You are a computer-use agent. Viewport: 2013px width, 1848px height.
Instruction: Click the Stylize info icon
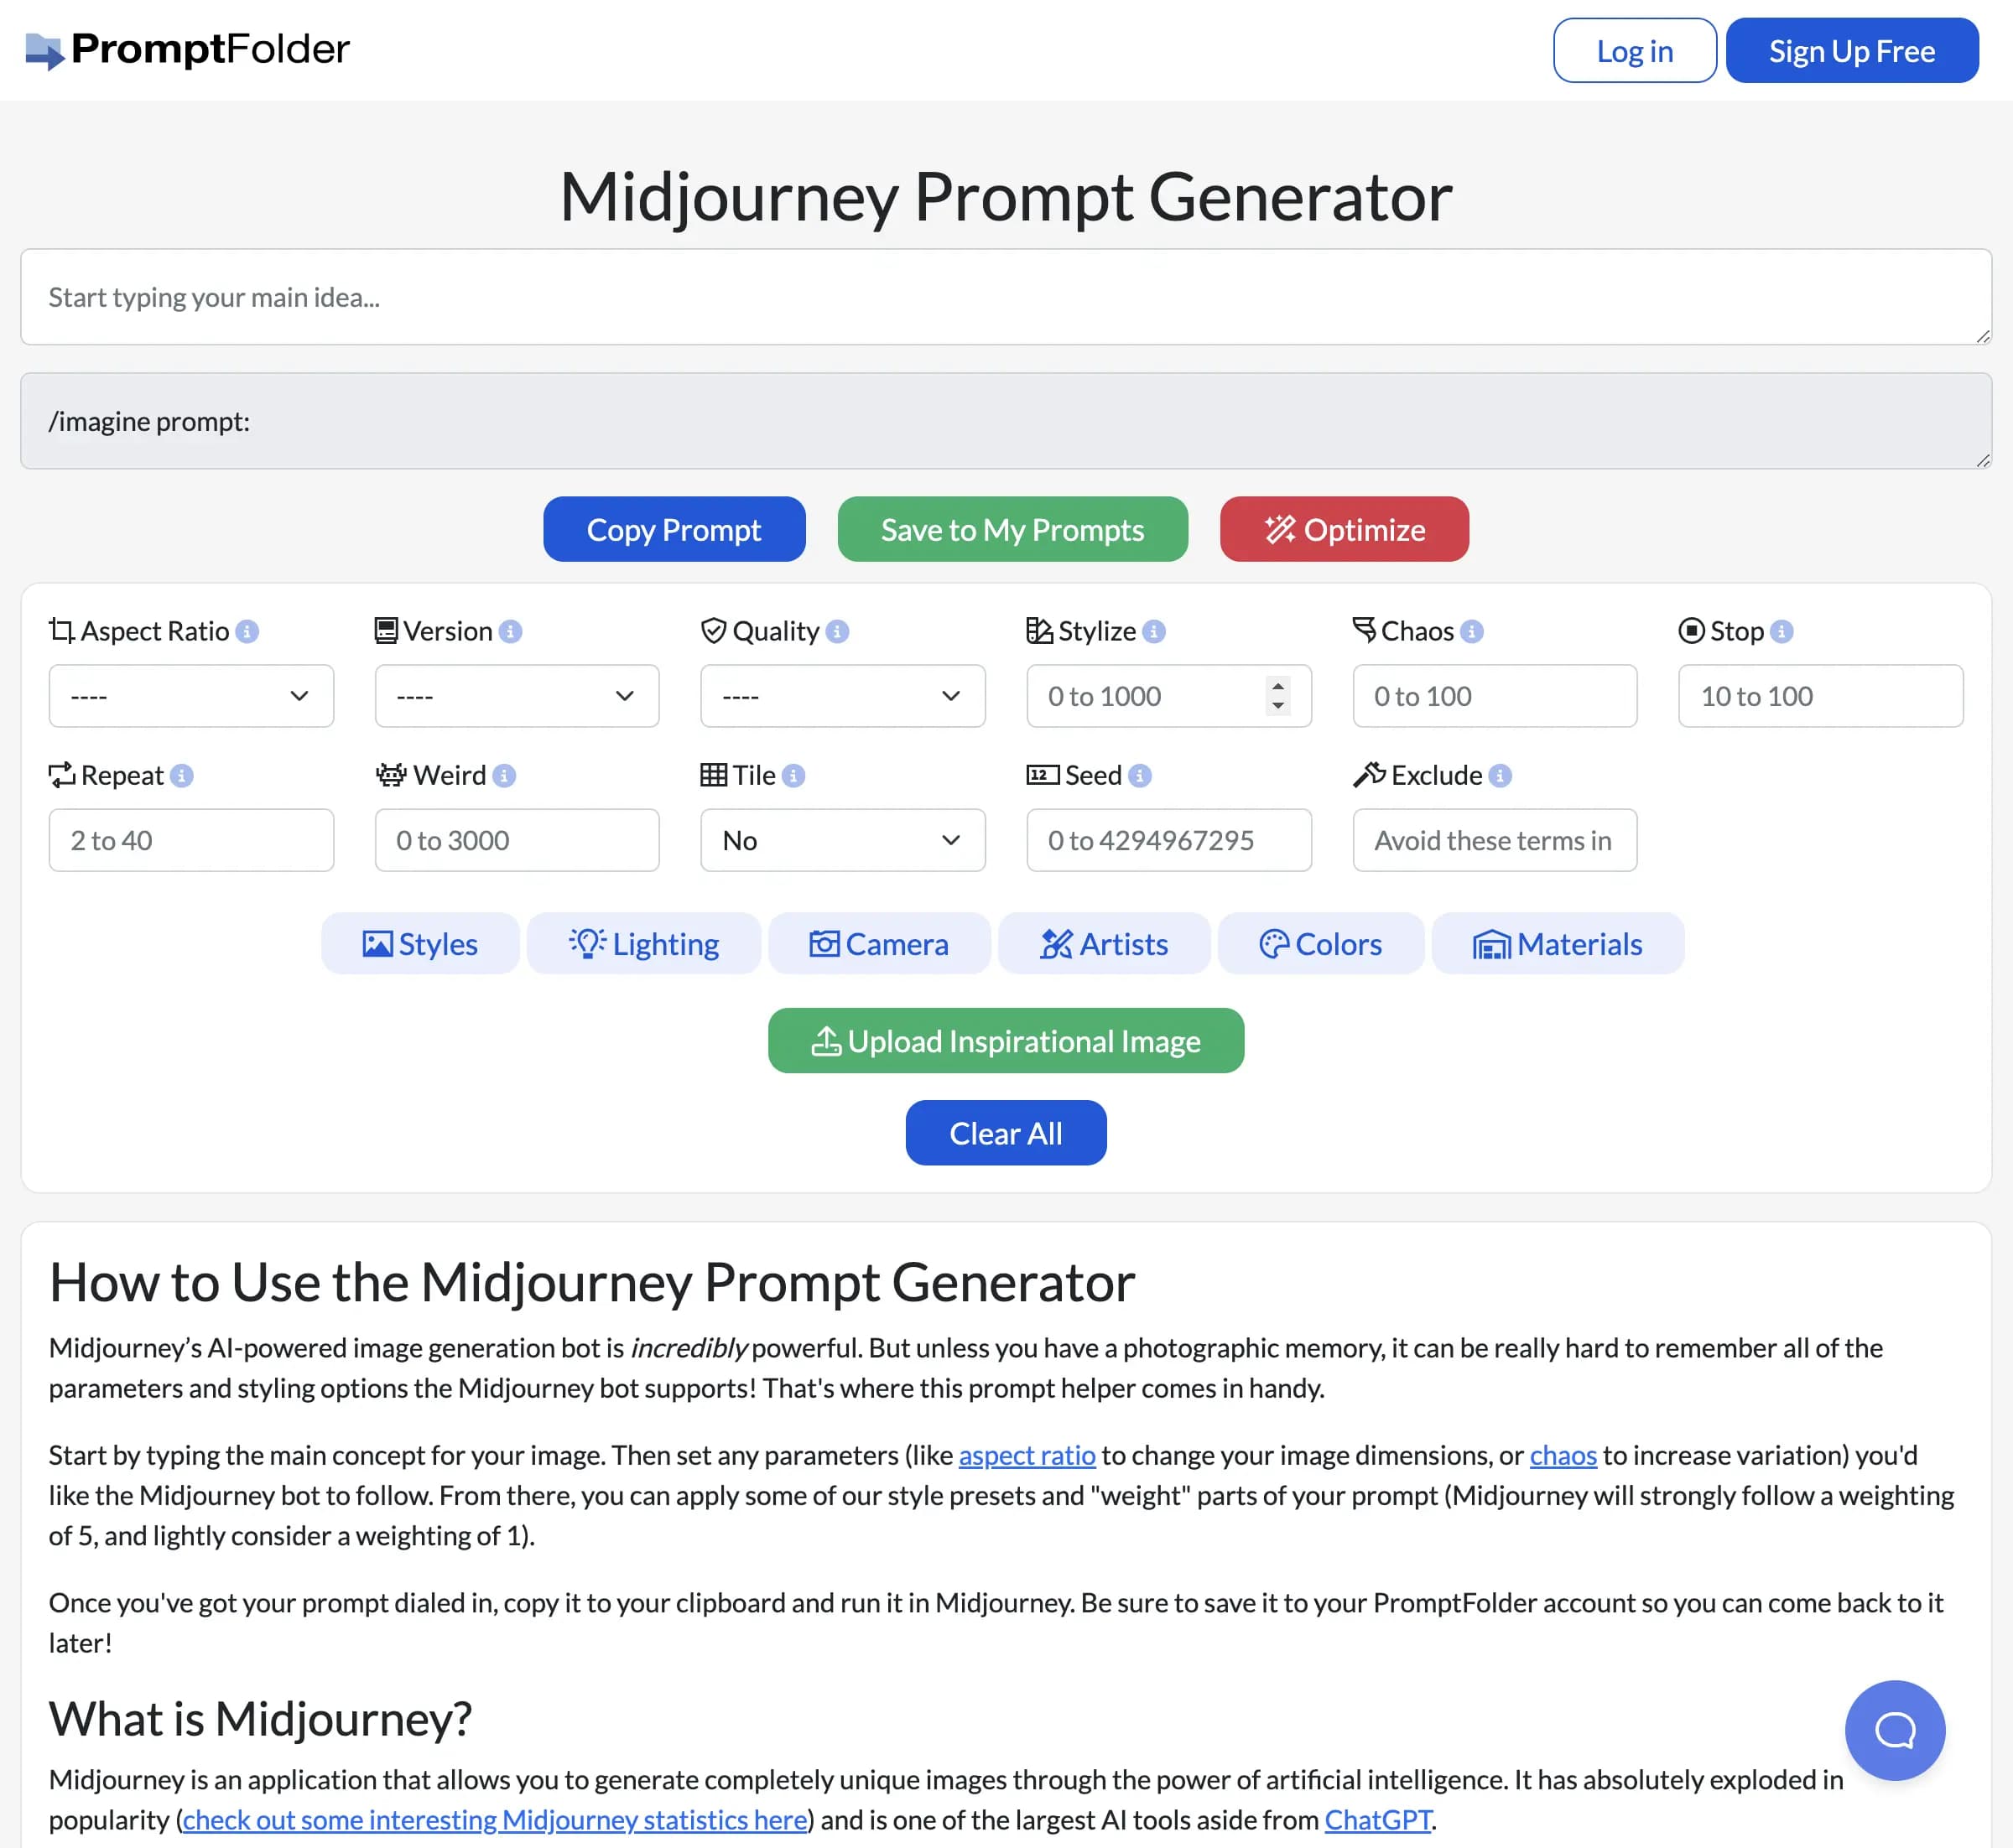[1153, 632]
